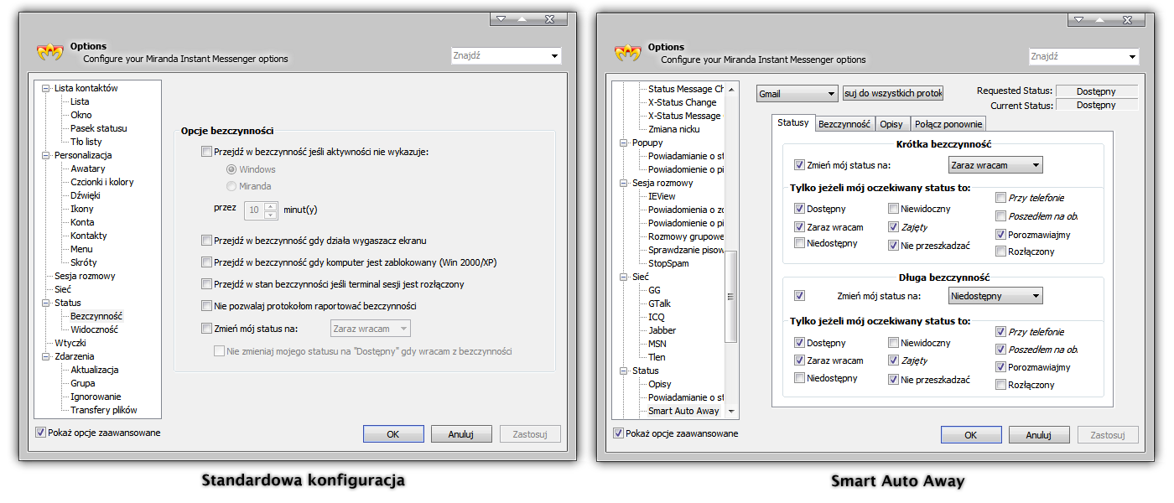
Task: Click OK in the Smart Auto Away window
Action: (x=971, y=435)
